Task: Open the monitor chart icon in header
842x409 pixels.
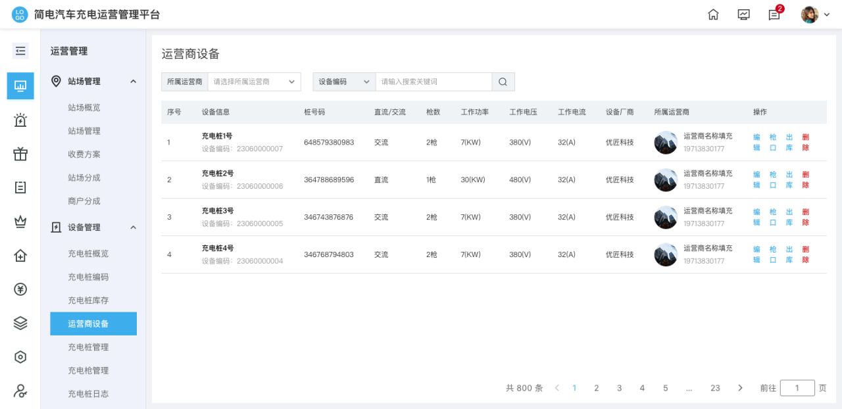Action: pyautogui.click(x=744, y=14)
